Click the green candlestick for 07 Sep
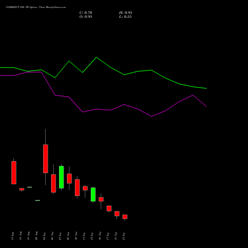This screenshot has width=248, height=248. coord(62,177)
